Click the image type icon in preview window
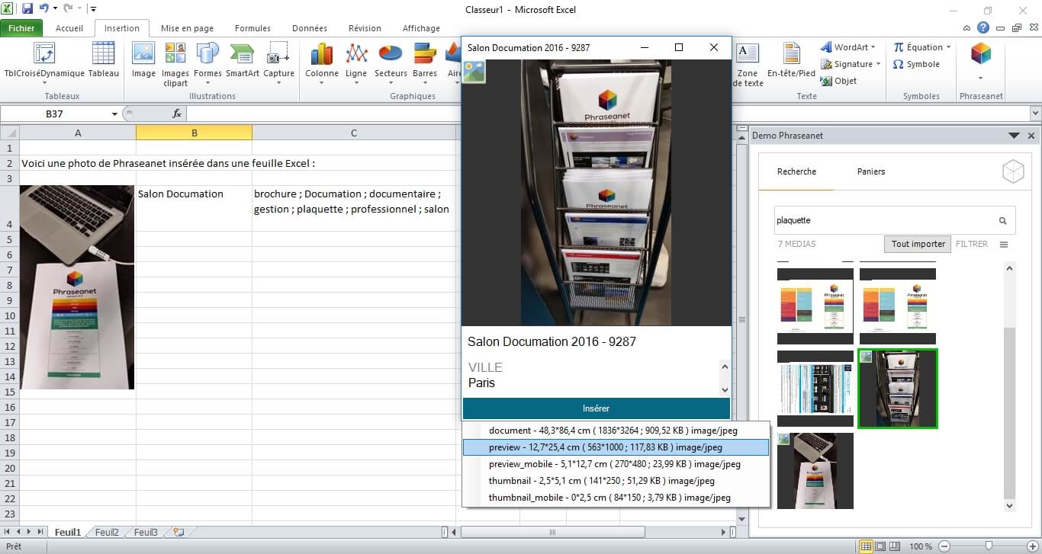 coord(474,72)
